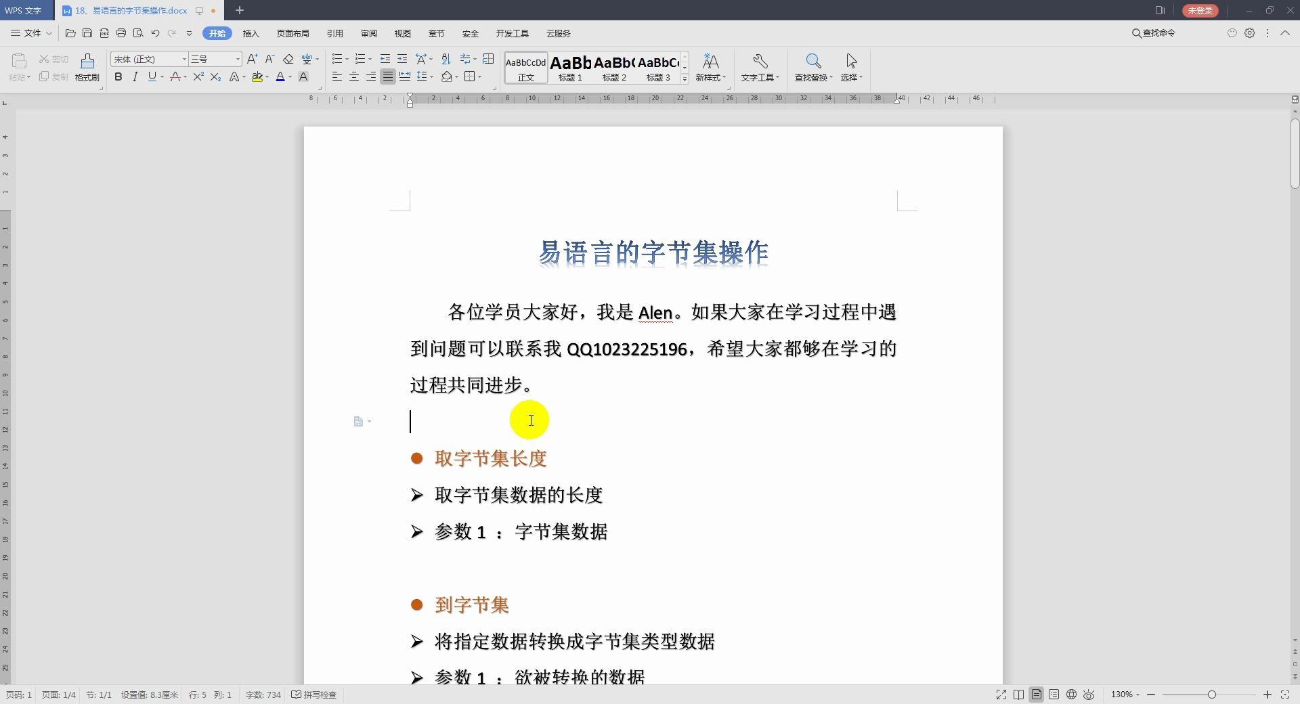Apply the 正文 (Normal) style
1300x704 pixels.
(526, 68)
